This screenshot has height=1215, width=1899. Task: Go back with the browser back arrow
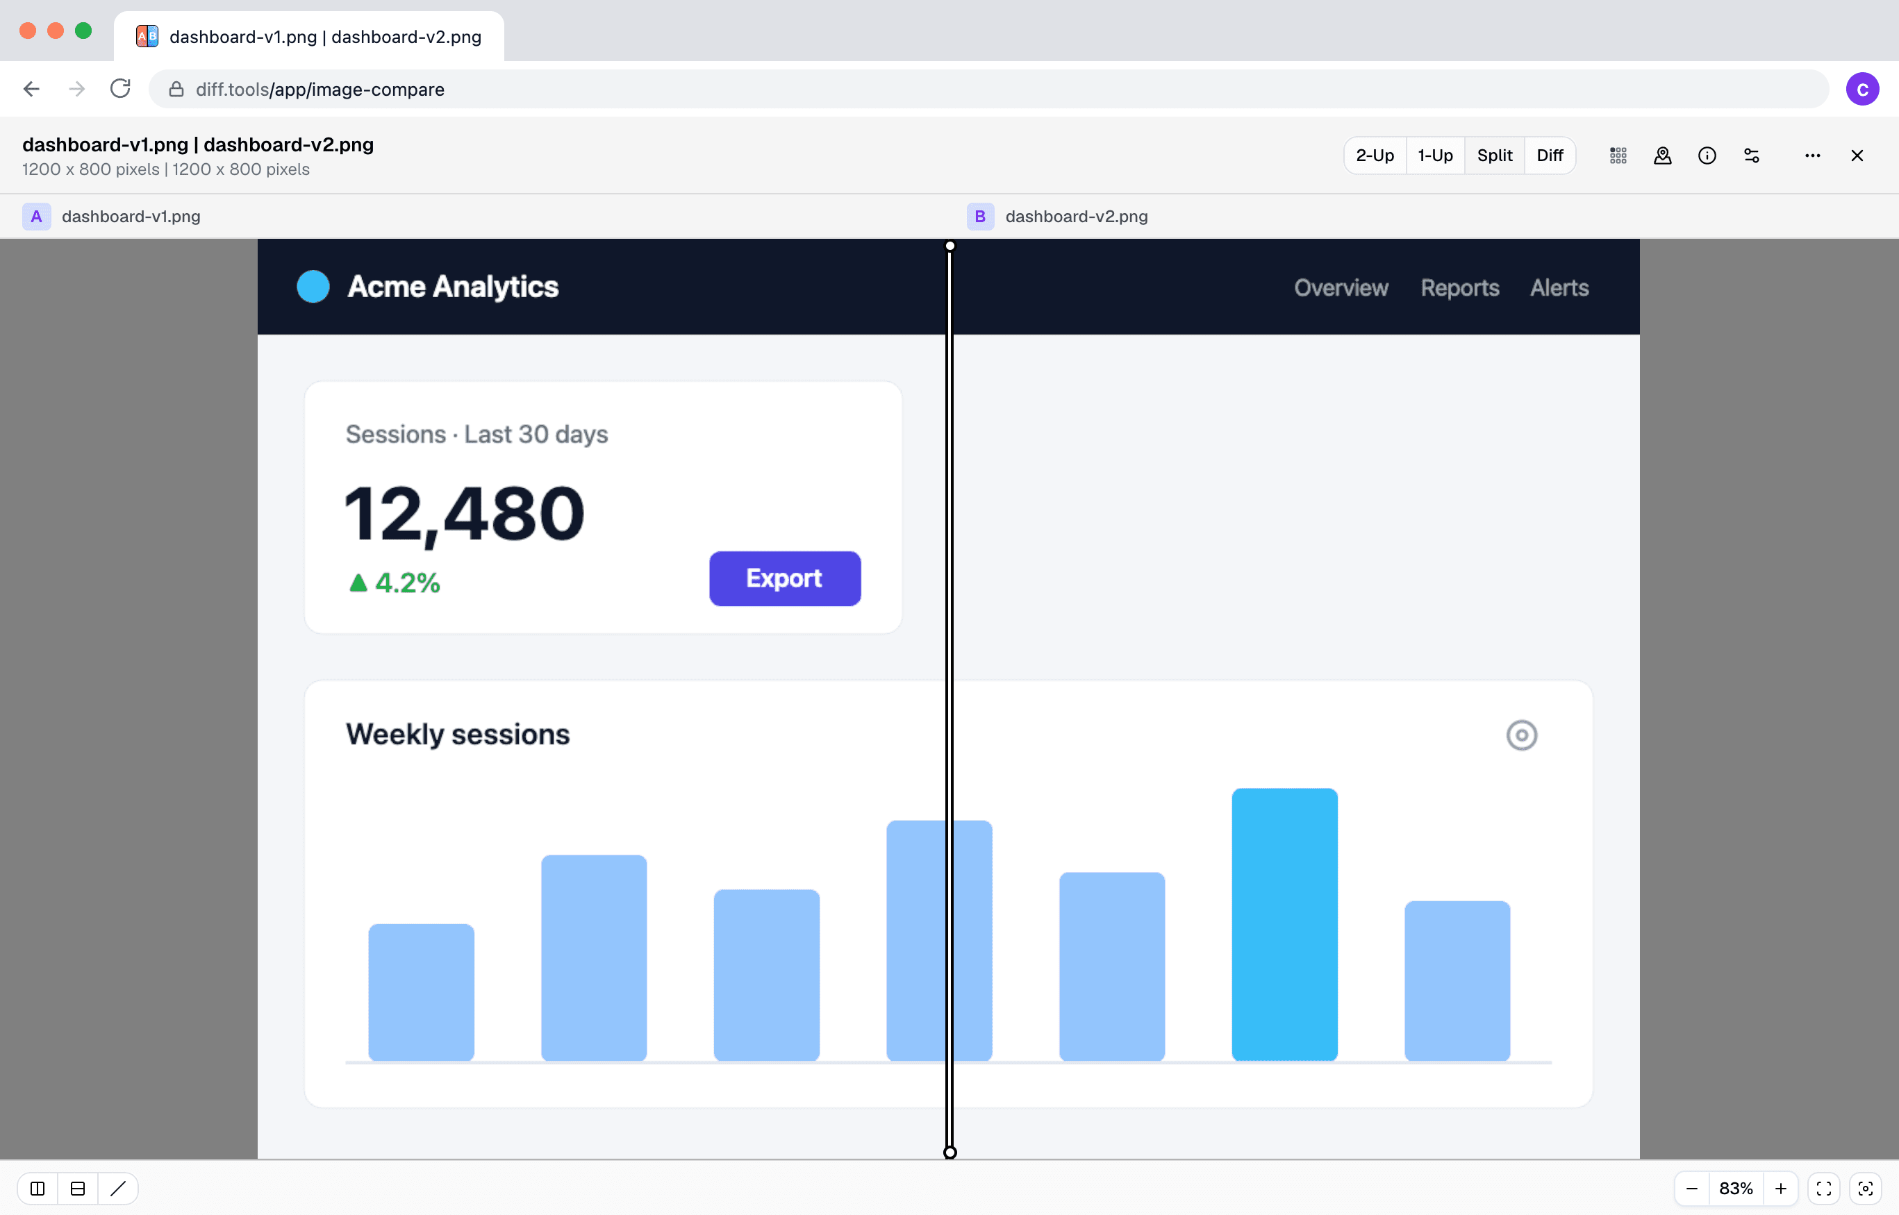click(31, 89)
